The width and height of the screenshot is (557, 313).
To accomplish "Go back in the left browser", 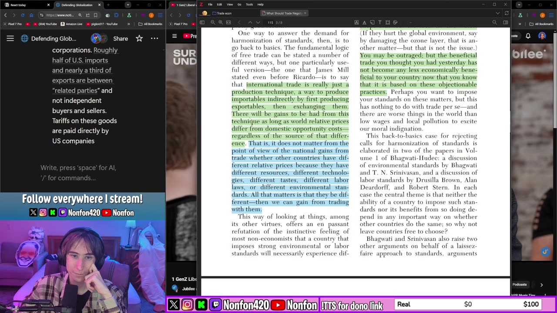I will point(5,15).
